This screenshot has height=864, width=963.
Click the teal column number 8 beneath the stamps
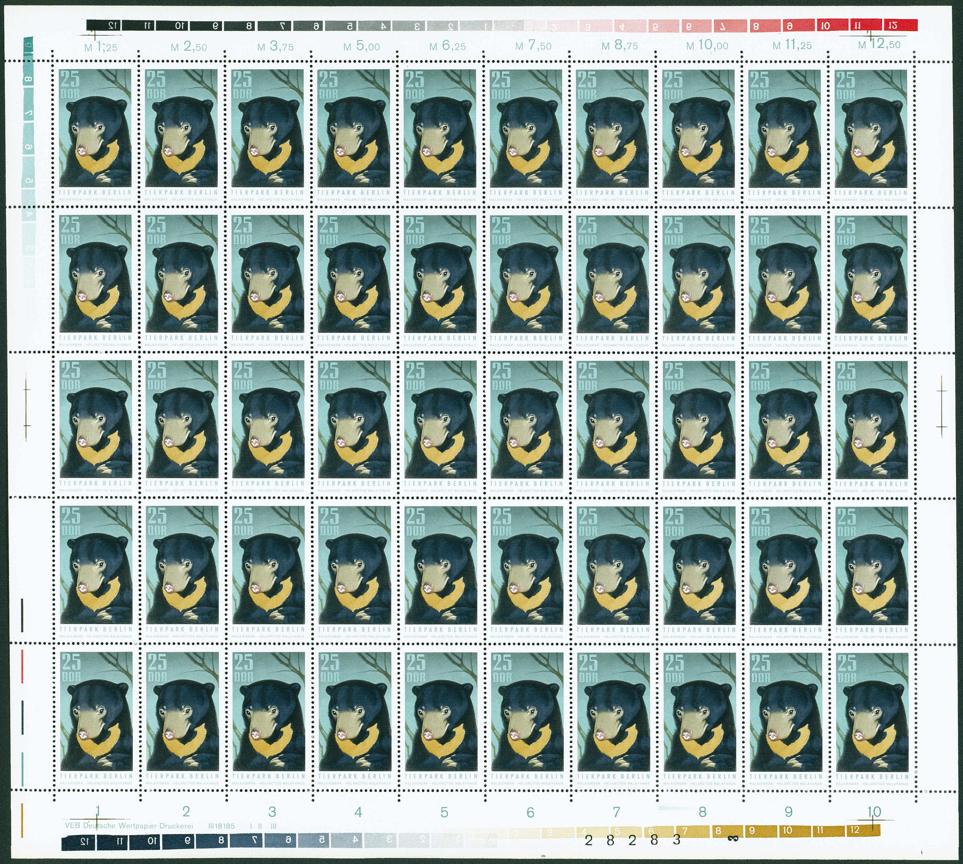[702, 812]
